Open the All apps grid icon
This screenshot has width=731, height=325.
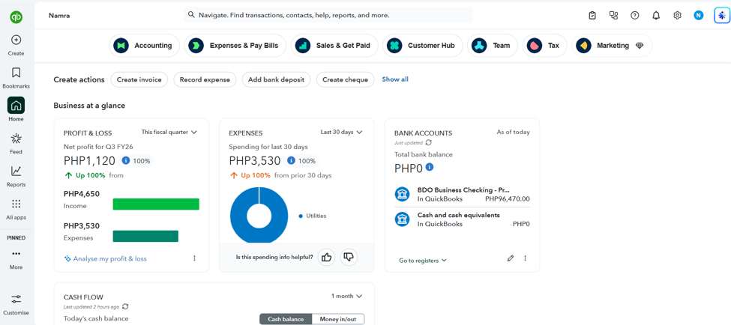pos(16,204)
